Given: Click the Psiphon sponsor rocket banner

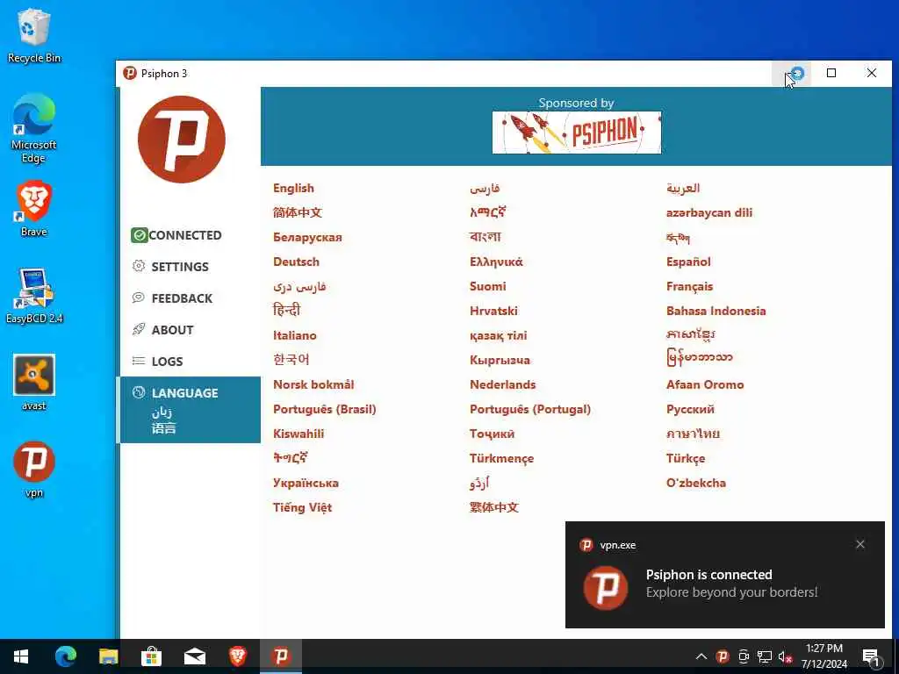Looking at the screenshot, I should coord(576,133).
